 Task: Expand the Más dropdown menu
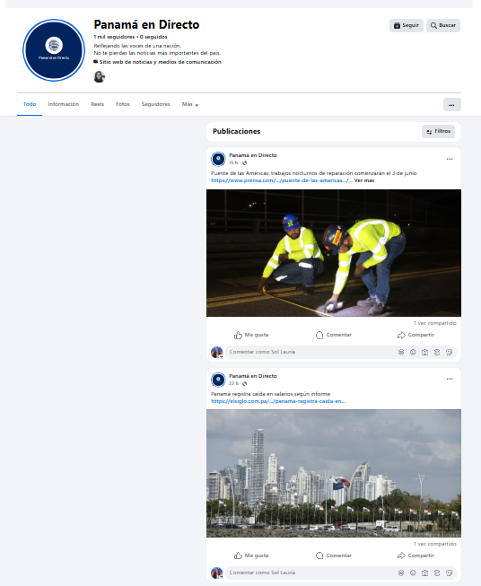190,104
